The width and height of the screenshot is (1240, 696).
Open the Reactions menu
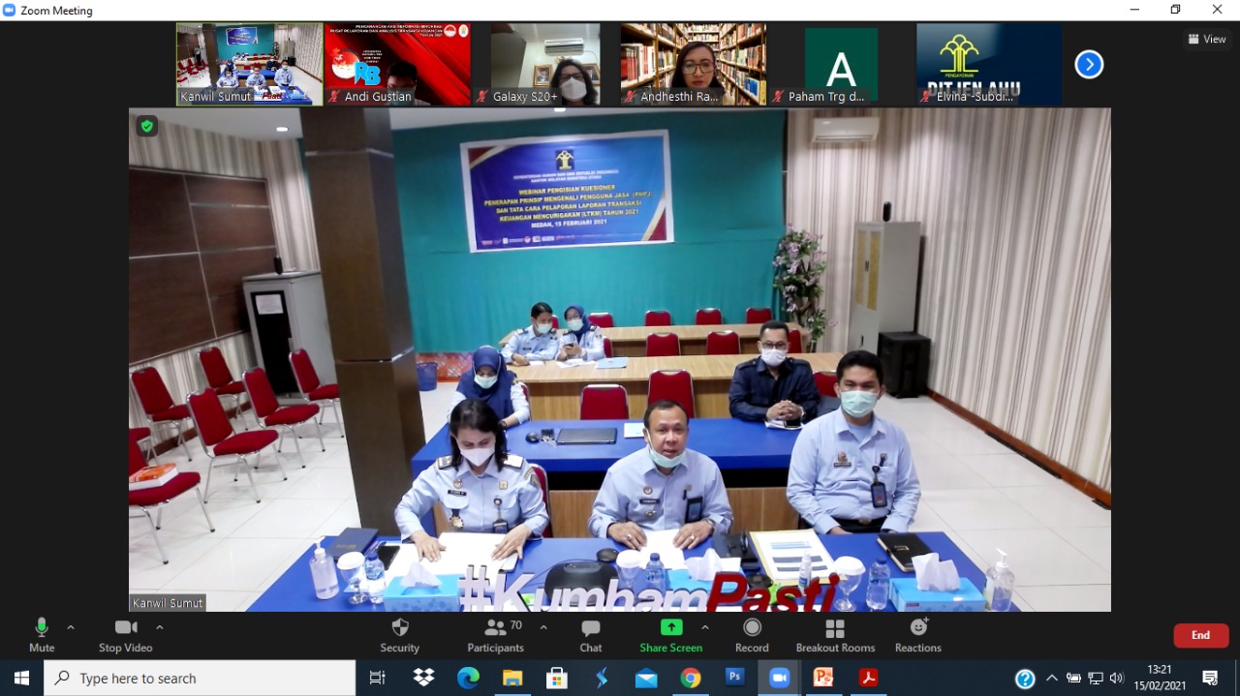point(917,634)
